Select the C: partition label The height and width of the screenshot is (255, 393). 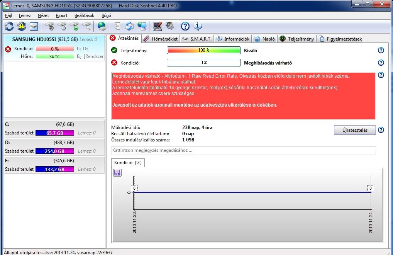[x=7, y=124]
